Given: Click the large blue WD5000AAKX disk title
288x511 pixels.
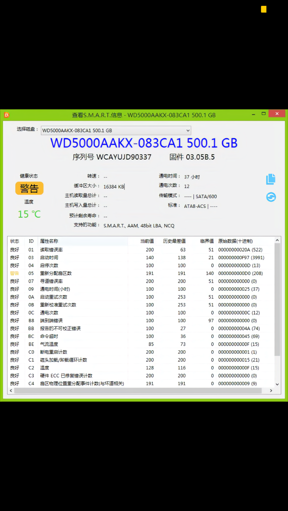Looking at the screenshot, I should (144, 143).
